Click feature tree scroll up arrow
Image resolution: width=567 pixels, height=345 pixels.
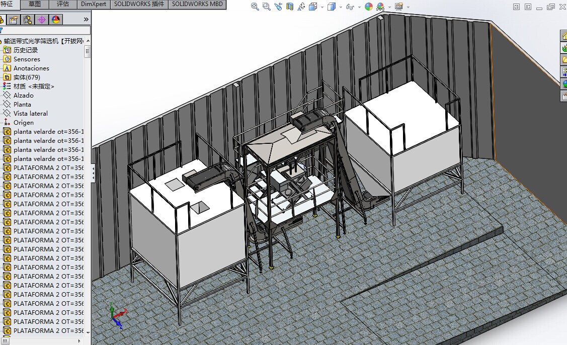[x=88, y=41]
